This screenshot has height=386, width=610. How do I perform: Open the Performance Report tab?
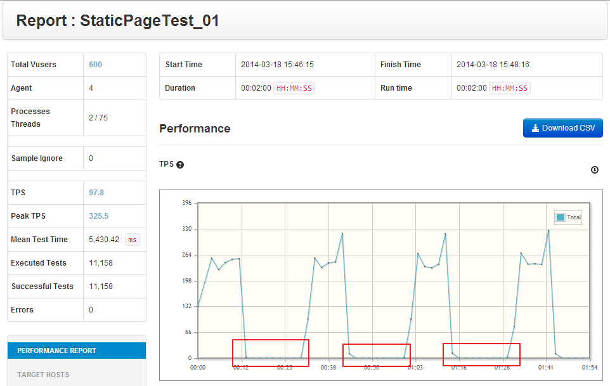click(x=57, y=351)
